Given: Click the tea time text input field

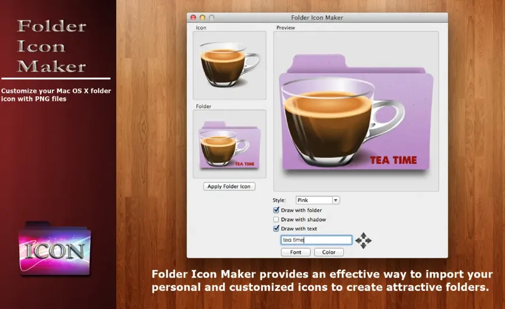Looking at the screenshot, I should [x=316, y=240].
